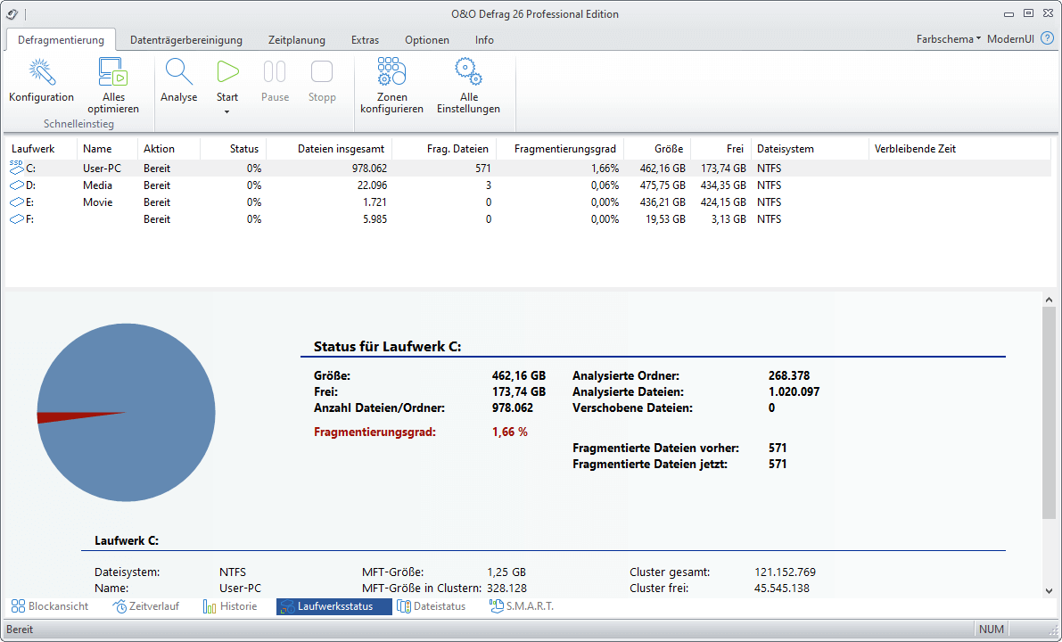Click 475,75 GB size cell
Screen dimensions: 1062x642
663,185
